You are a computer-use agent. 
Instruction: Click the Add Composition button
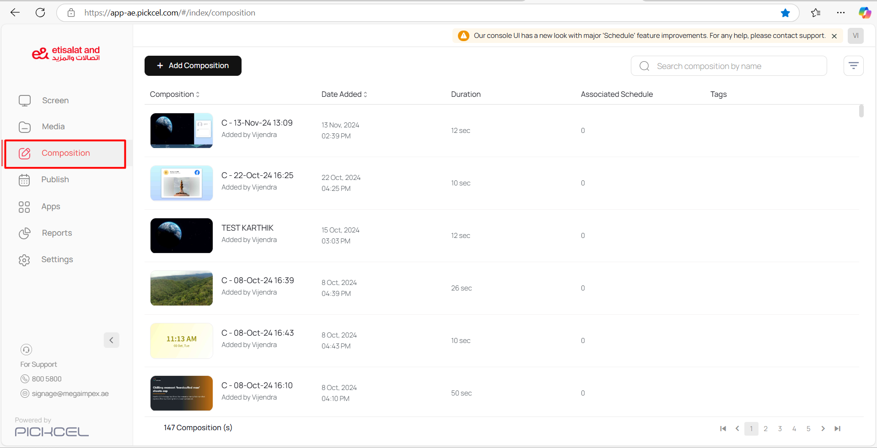193,66
